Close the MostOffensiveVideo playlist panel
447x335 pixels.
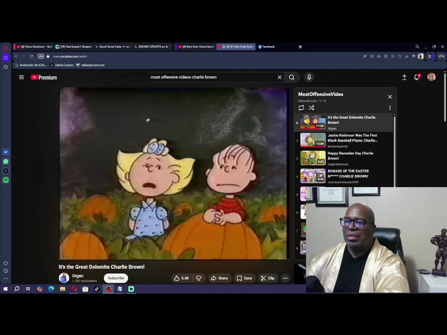point(390,97)
